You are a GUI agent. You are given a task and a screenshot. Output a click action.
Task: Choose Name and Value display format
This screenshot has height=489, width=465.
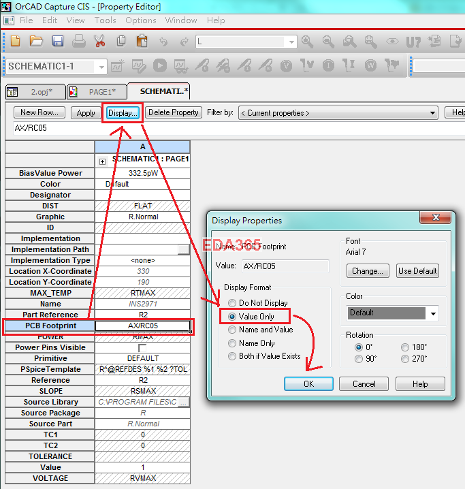tap(232, 330)
